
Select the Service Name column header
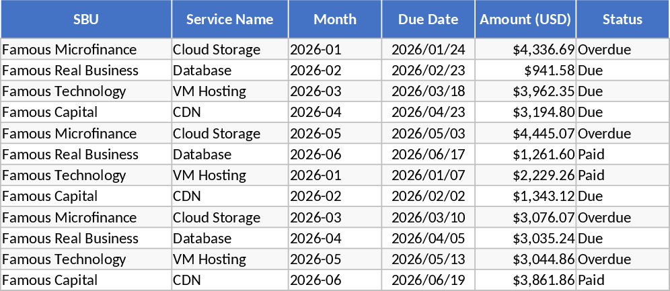(x=230, y=19)
